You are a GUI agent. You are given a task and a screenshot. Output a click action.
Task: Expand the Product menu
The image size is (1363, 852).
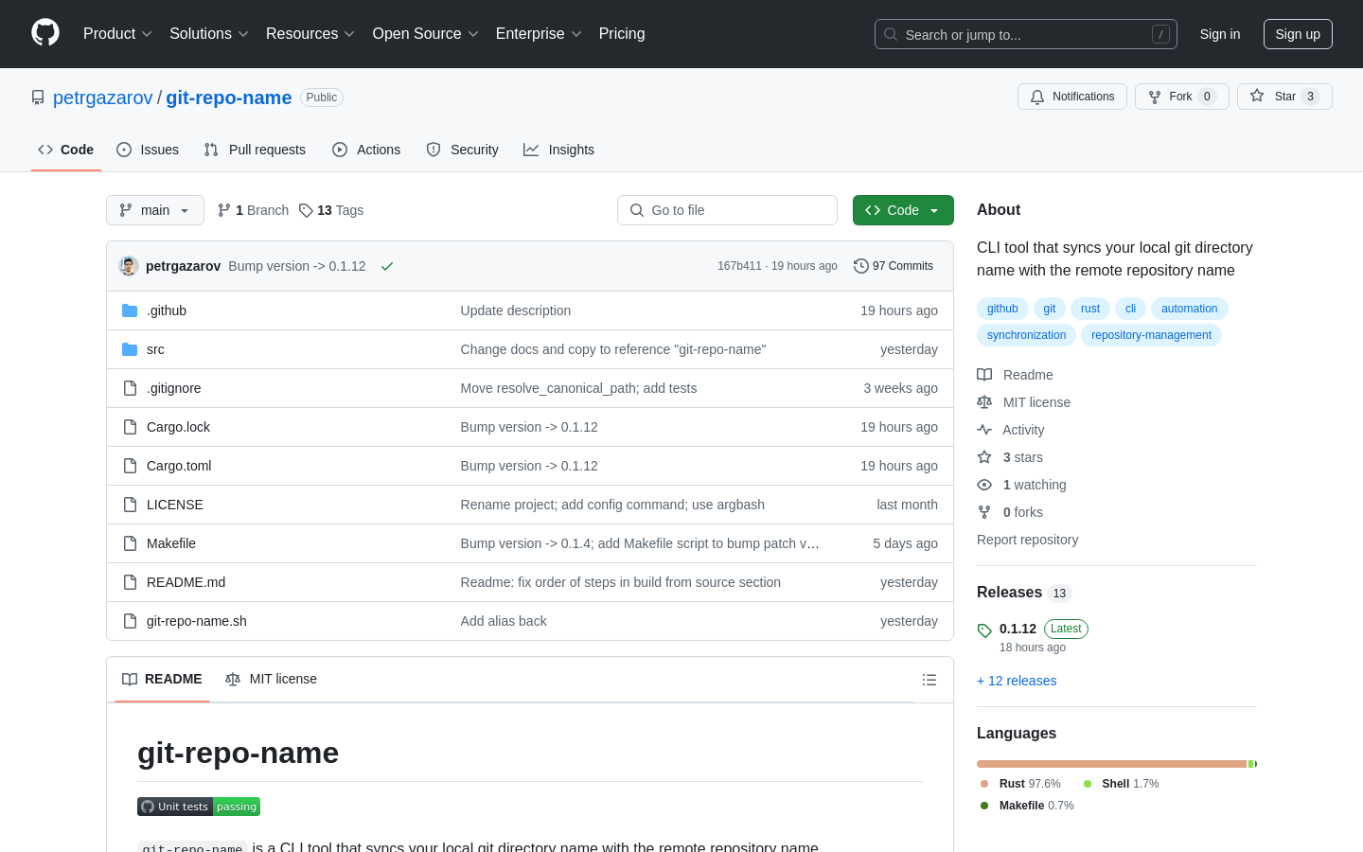pyautogui.click(x=117, y=33)
